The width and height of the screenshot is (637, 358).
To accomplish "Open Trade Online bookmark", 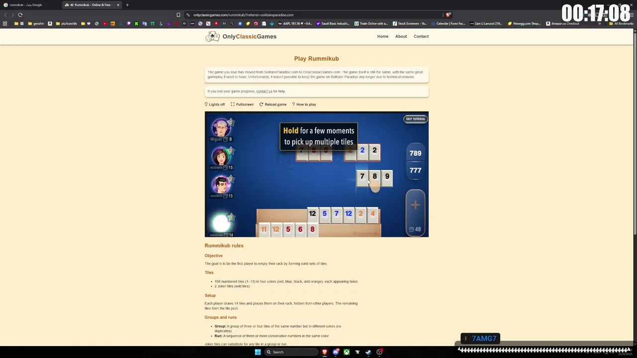I will (371, 23).
